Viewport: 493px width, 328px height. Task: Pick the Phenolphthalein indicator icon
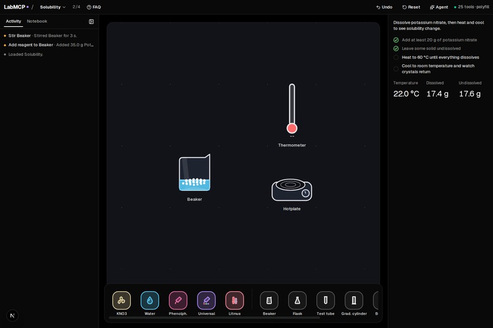click(x=178, y=301)
